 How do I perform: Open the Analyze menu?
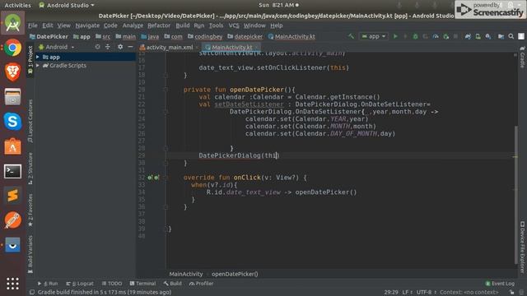tap(133, 25)
